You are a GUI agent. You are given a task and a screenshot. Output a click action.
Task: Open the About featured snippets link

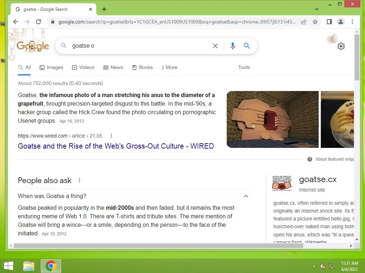334,159
